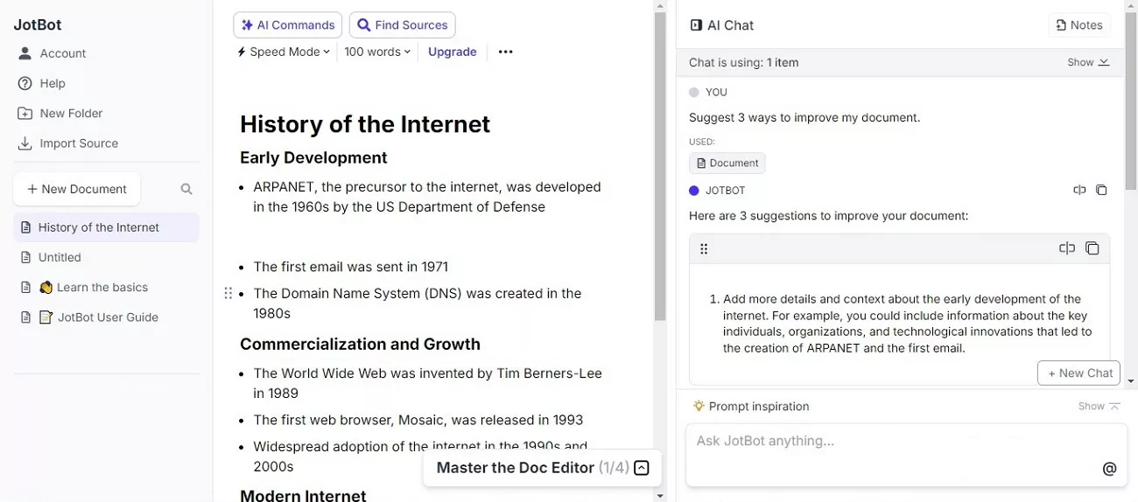Create a New Document

(x=77, y=189)
